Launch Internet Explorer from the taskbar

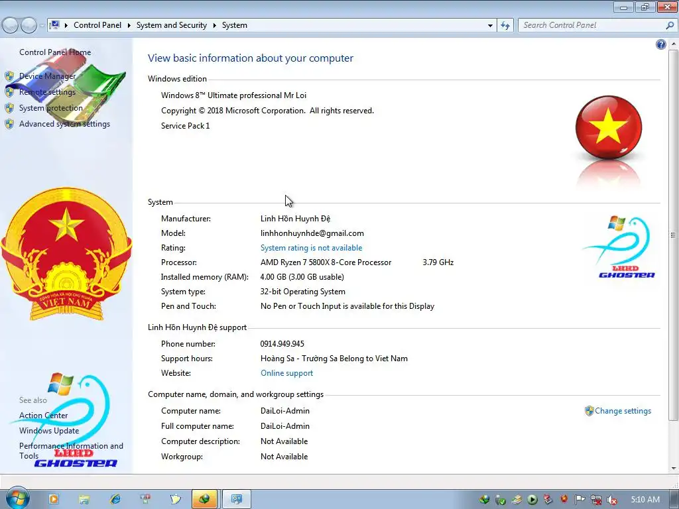tap(115, 499)
